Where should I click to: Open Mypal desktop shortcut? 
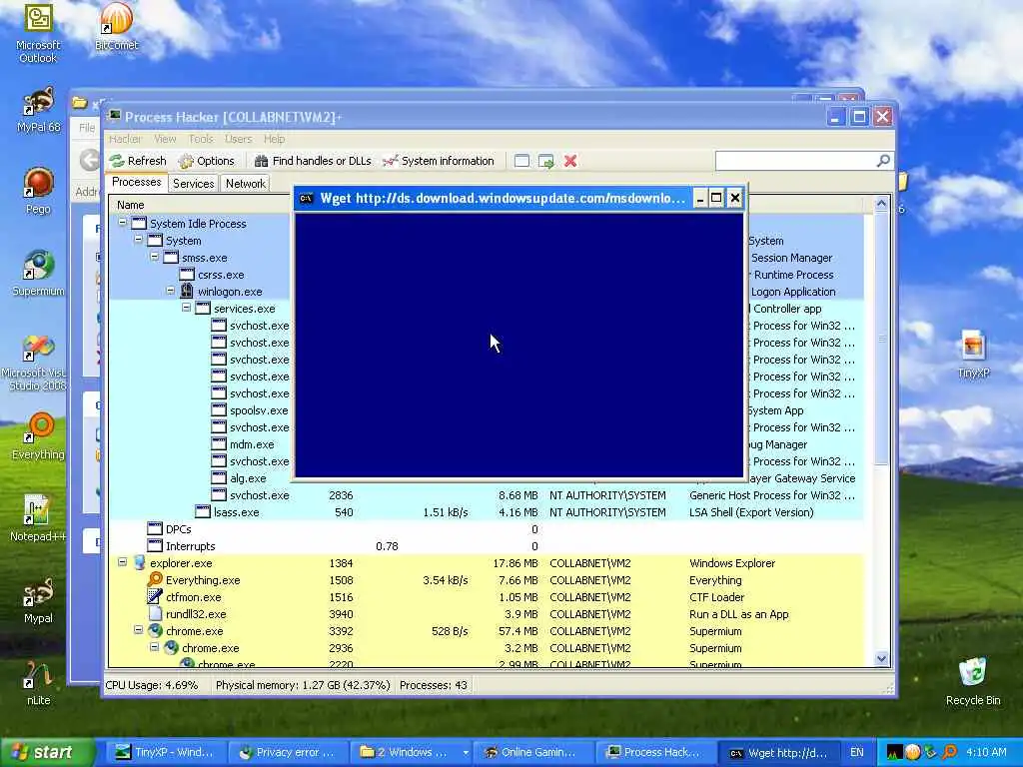pyautogui.click(x=38, y=601)
